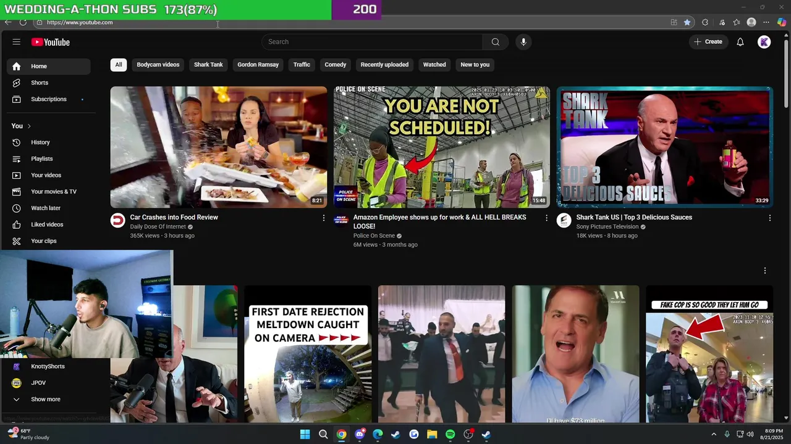Select the Watched filter chip
Screen dimensions: 791x444
[x=434, y=65]
